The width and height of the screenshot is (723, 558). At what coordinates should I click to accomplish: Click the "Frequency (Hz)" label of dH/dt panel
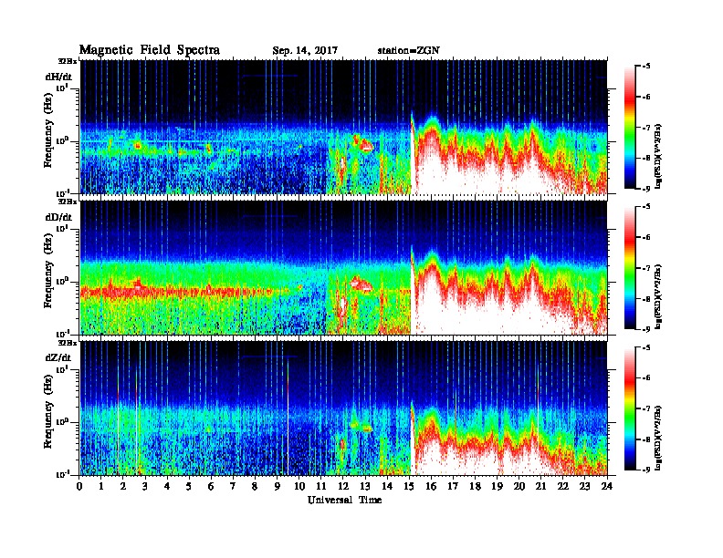pos(48,130)
